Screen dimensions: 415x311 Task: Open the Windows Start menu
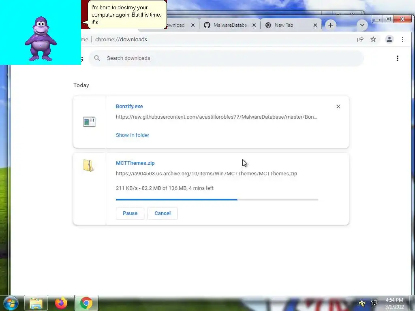click(11, 303)
